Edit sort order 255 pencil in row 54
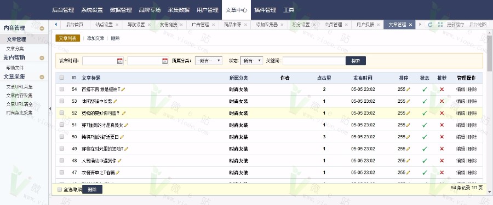The image size is (493, 205). 408,90
